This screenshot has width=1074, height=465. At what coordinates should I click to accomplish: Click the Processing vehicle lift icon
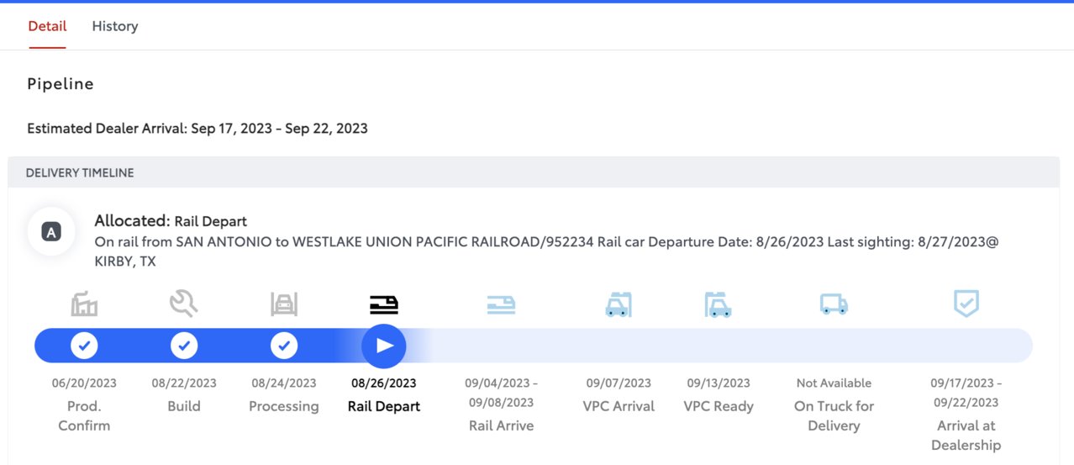tap(284, 304)
